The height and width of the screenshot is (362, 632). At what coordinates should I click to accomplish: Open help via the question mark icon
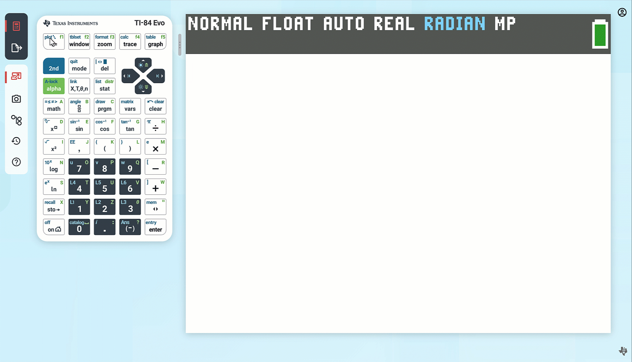click(16, 162)
